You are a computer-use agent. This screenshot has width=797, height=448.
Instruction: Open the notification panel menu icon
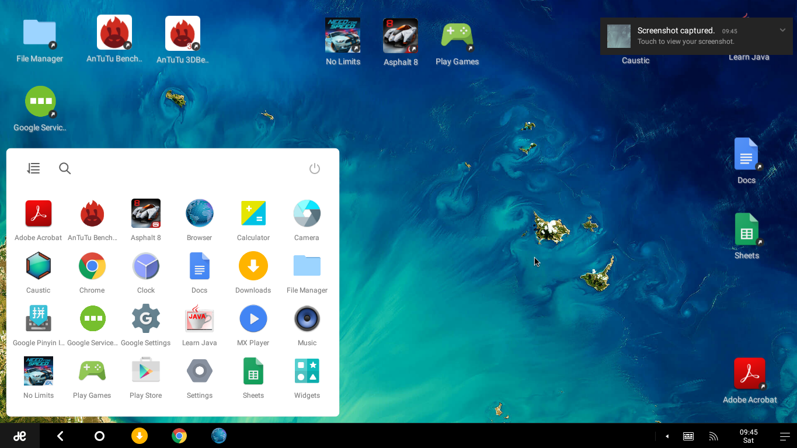coord(785,436)
